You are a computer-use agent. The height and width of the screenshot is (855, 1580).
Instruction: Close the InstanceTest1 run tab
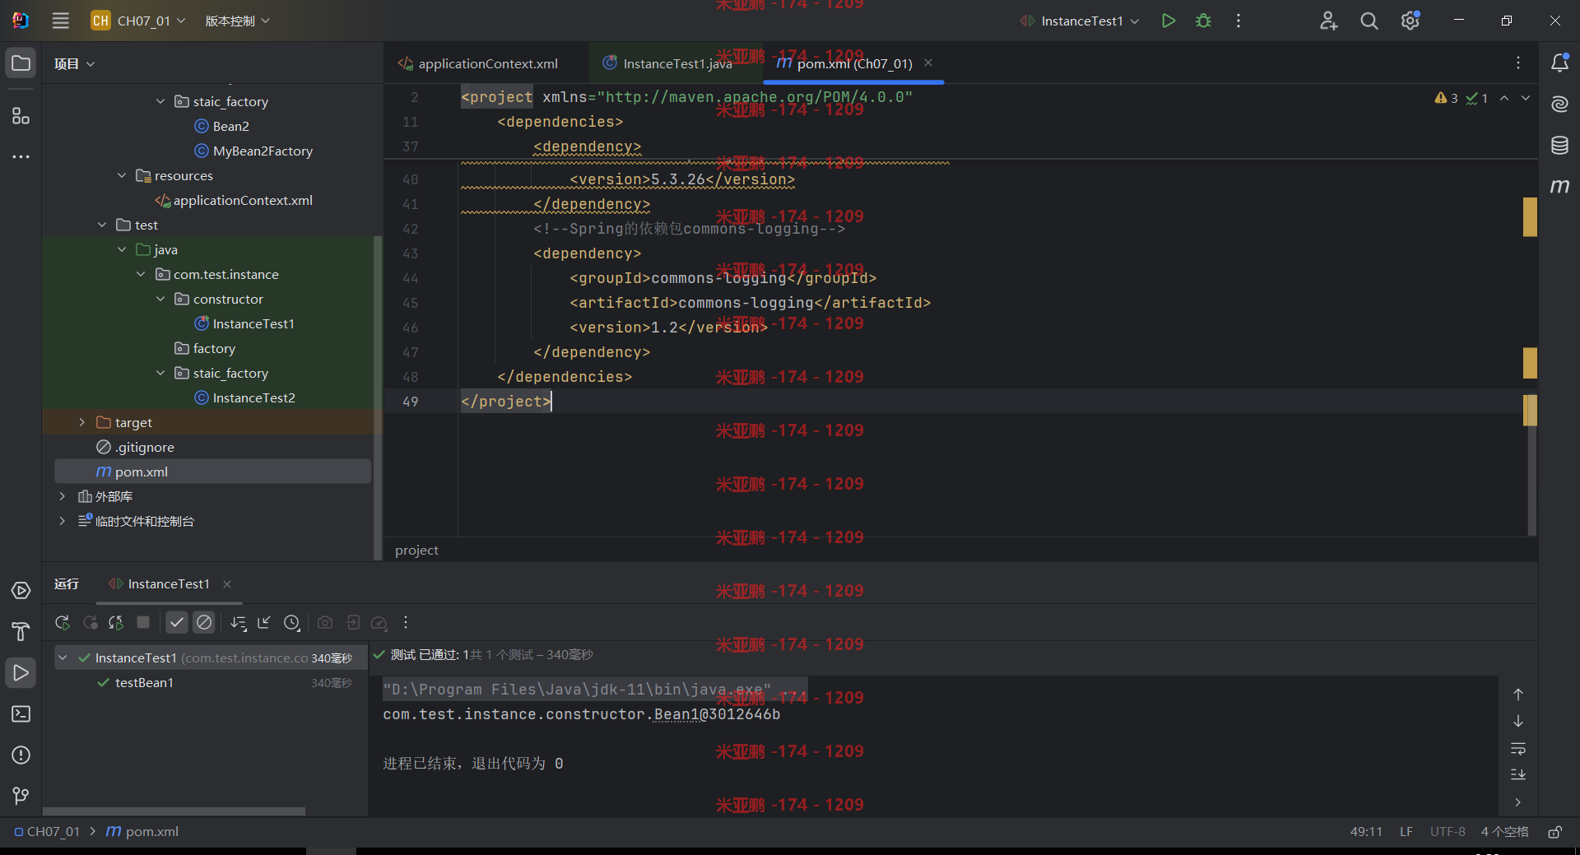pyautogui.click(x=227, y=583)
